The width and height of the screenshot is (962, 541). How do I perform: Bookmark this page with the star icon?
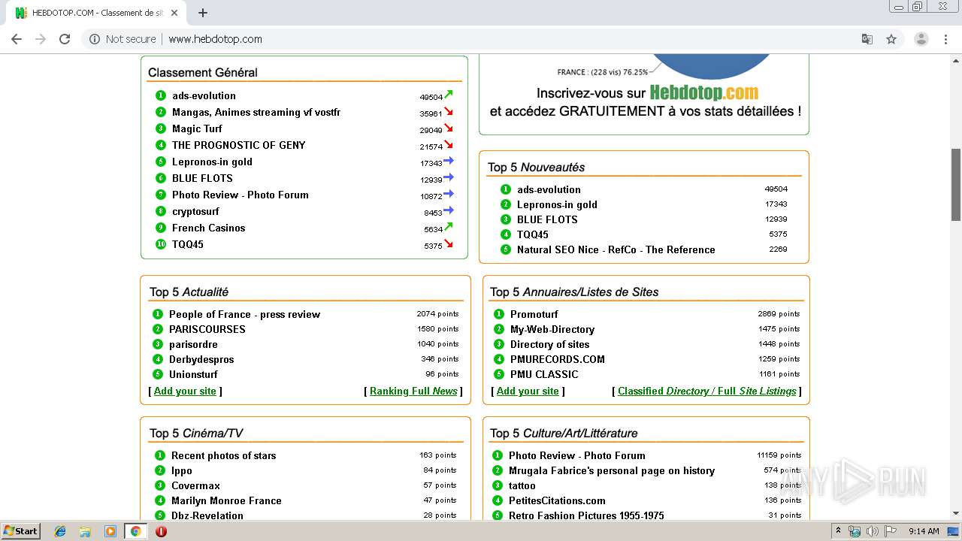click(891, 39)
